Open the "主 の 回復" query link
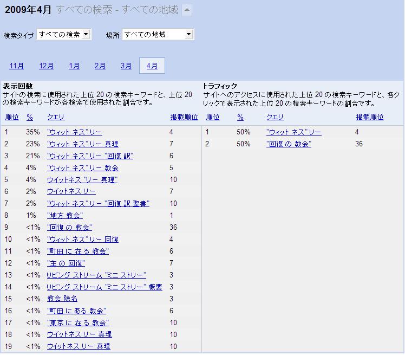 tap(66, 263)
